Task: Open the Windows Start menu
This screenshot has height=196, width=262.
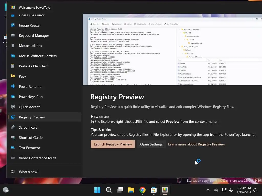Action: click(97, 190)
